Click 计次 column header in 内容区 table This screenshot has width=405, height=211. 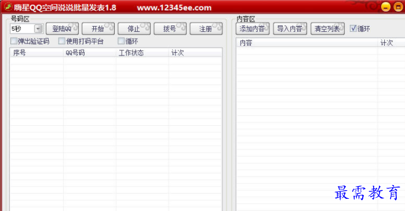pyautogui.click(x=391, y=43)
